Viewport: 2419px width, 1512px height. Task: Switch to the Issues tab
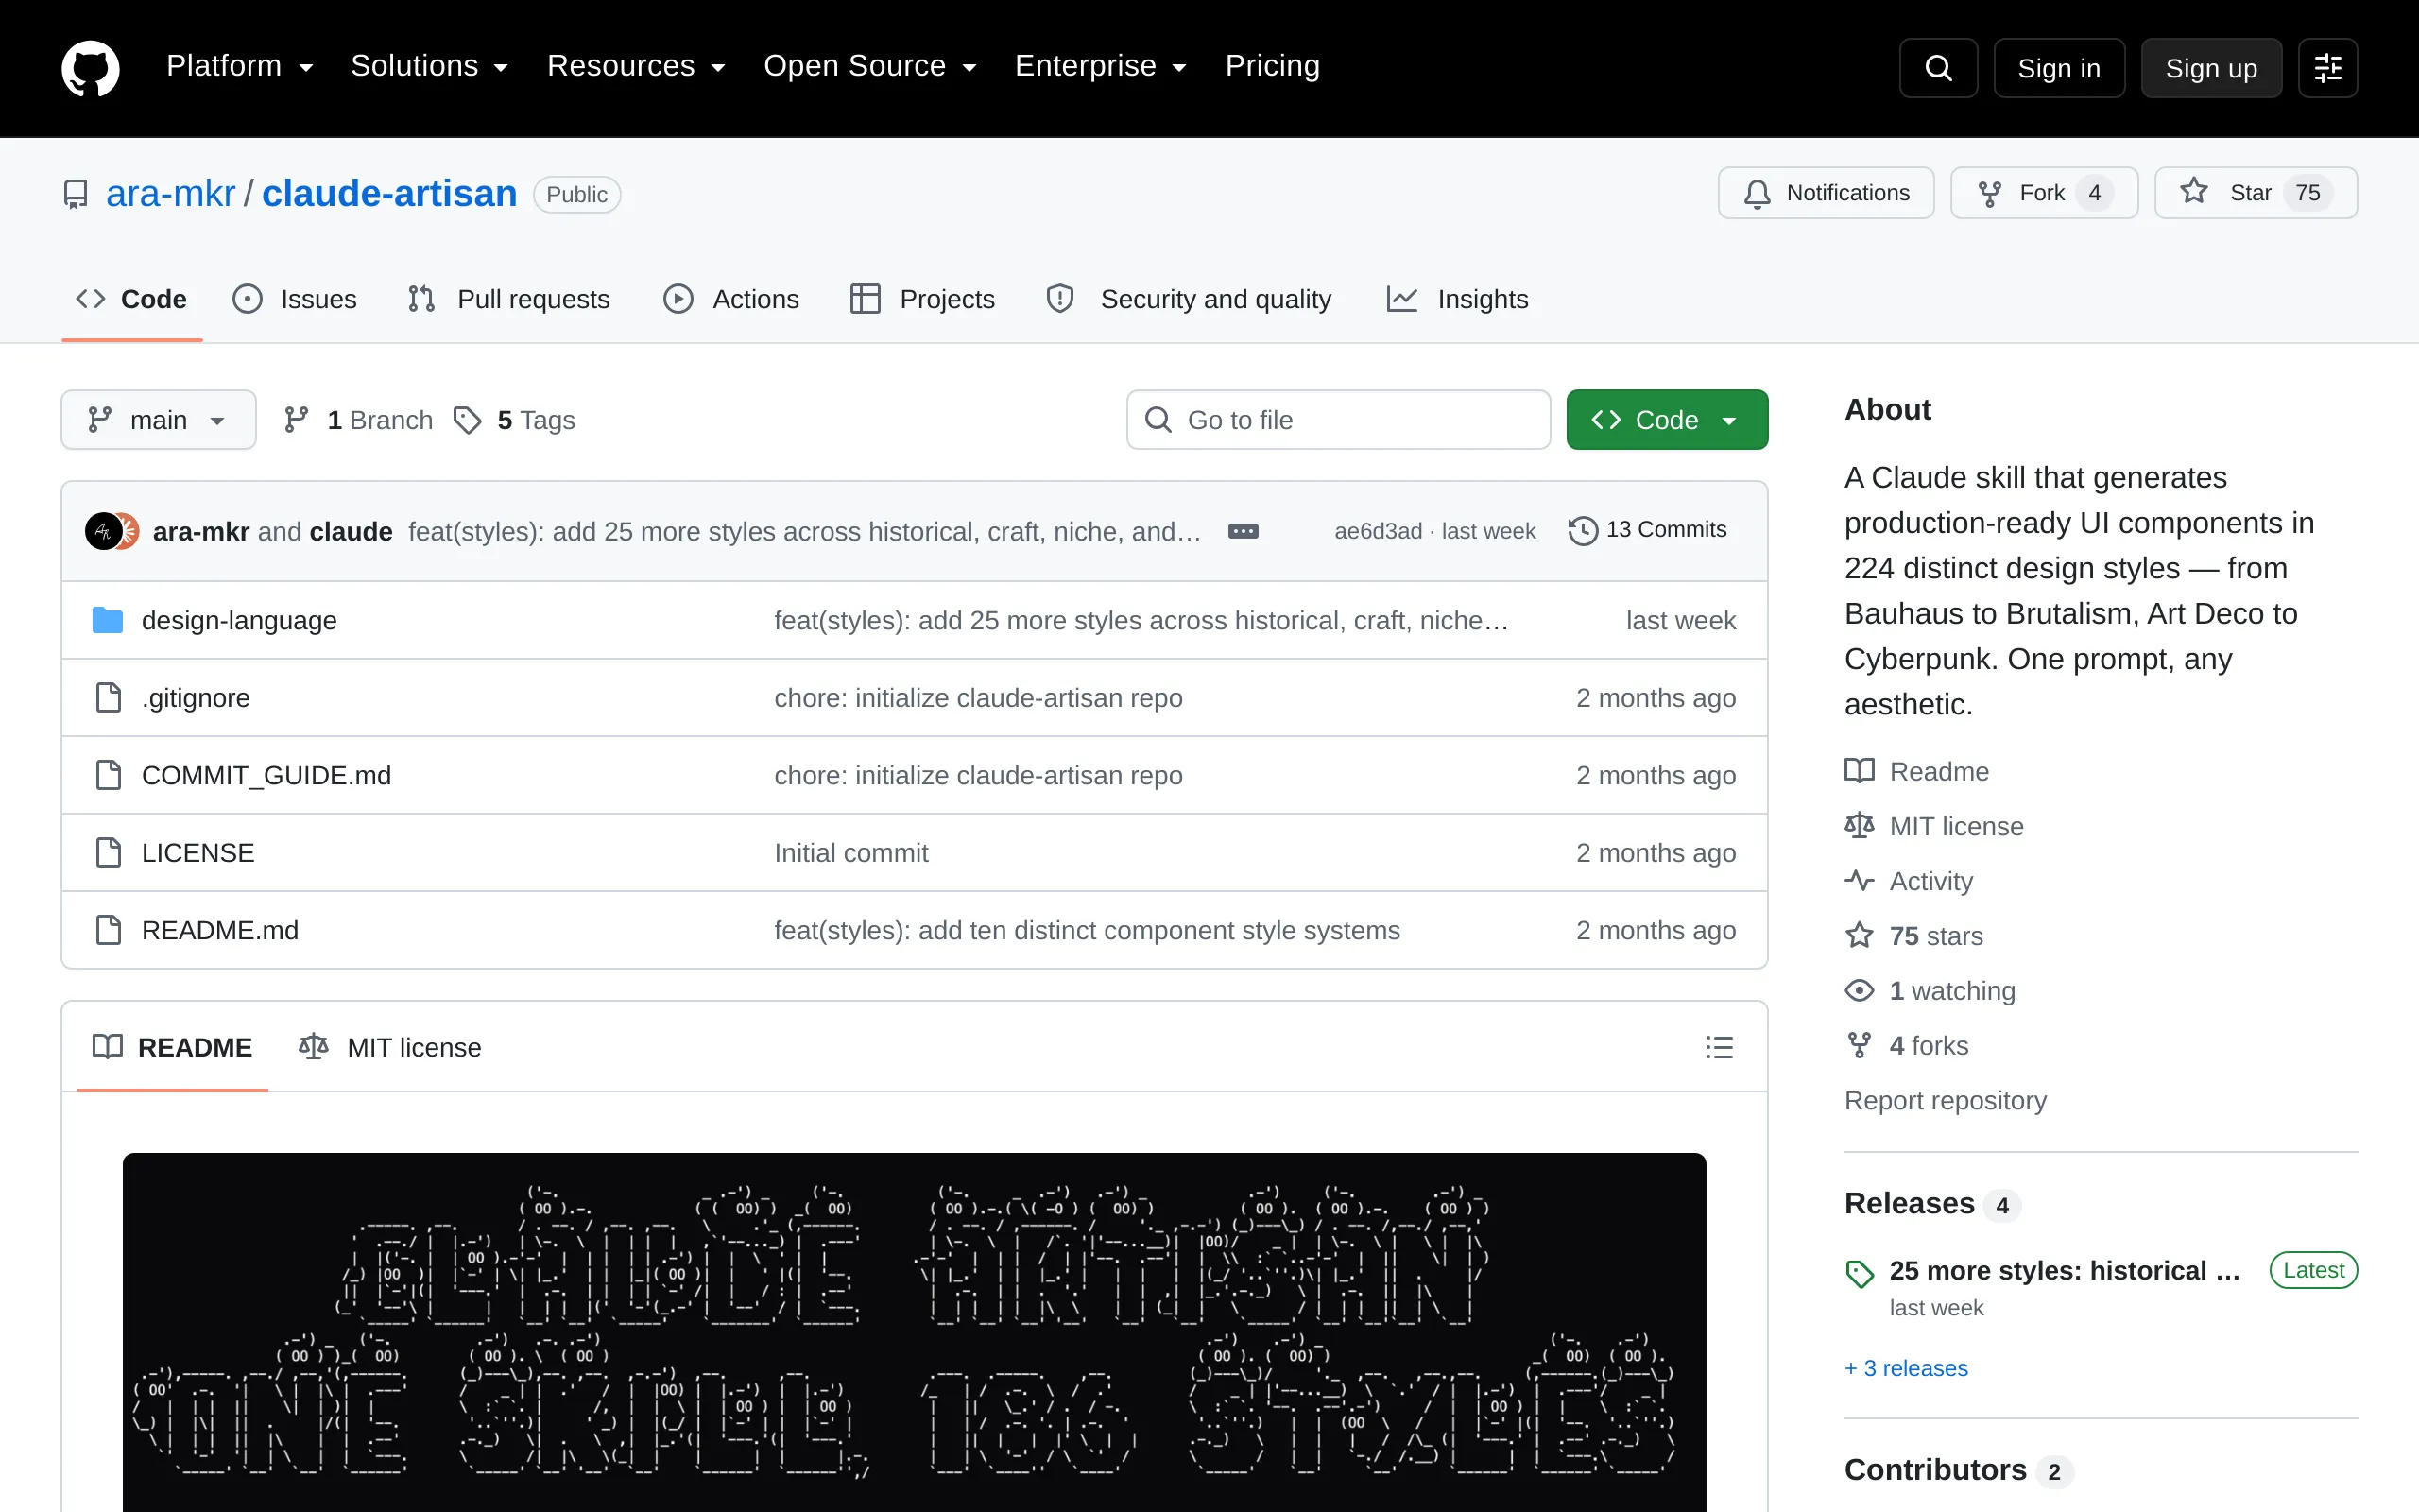click(295, 299)
